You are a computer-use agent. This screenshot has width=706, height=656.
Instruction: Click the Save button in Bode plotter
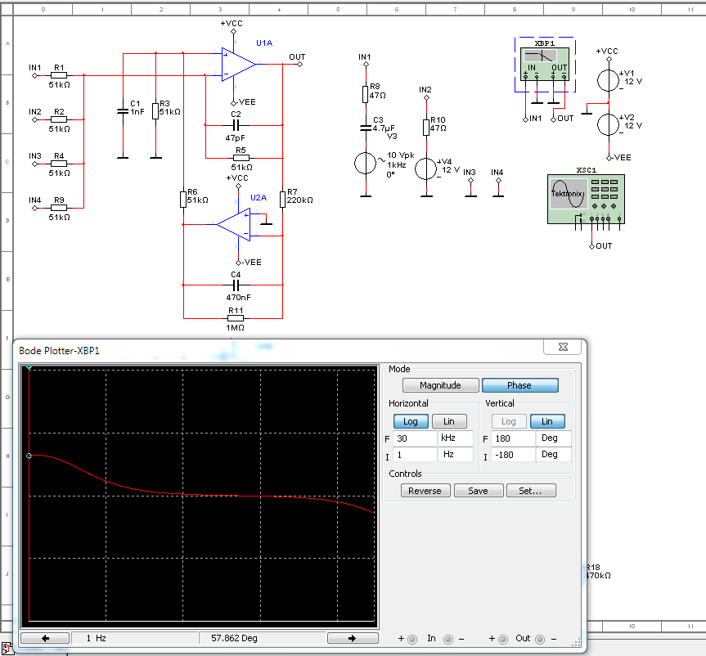point(478,491)
